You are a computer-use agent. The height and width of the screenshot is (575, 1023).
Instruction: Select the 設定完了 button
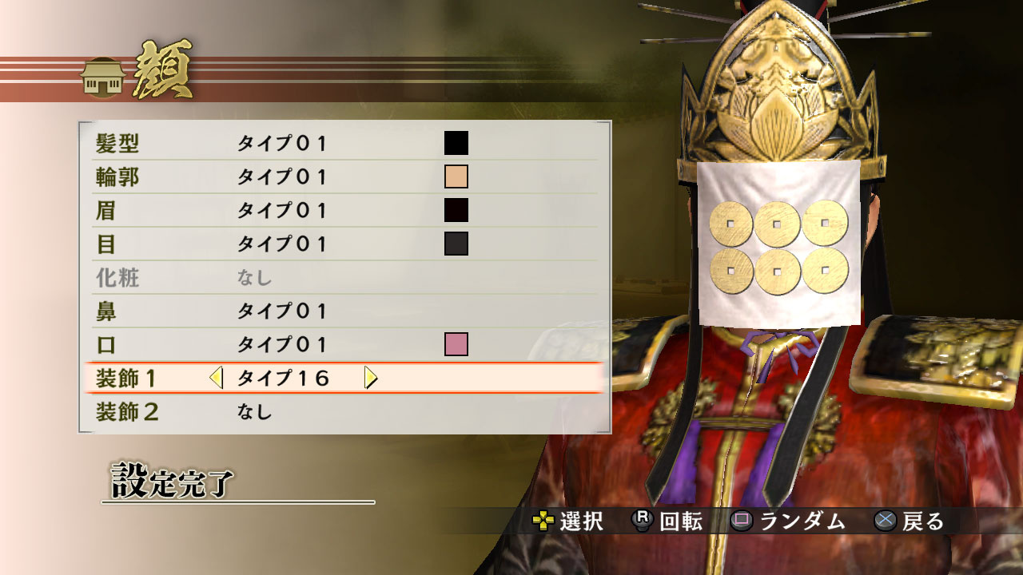coord(172,480)
